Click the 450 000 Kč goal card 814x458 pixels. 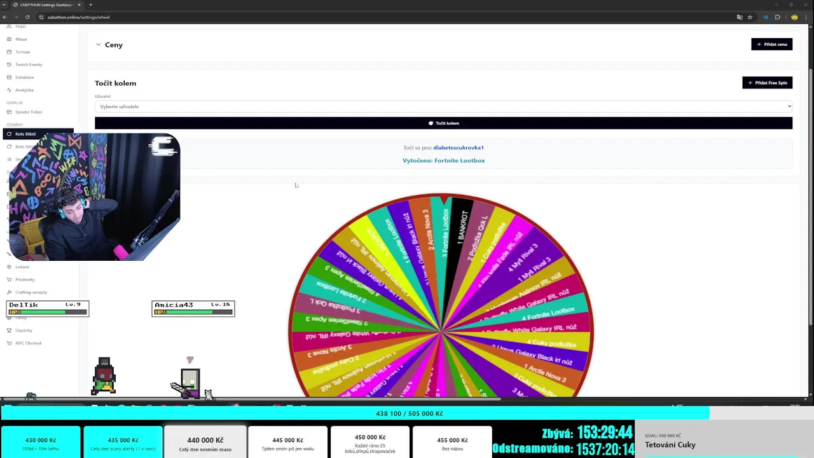(x=370, y=442)
